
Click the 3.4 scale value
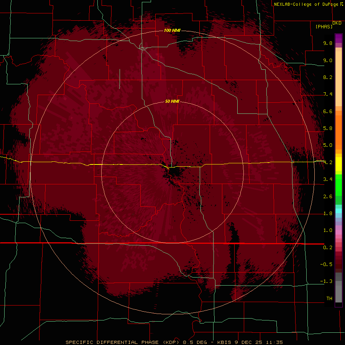coord(328,179)
